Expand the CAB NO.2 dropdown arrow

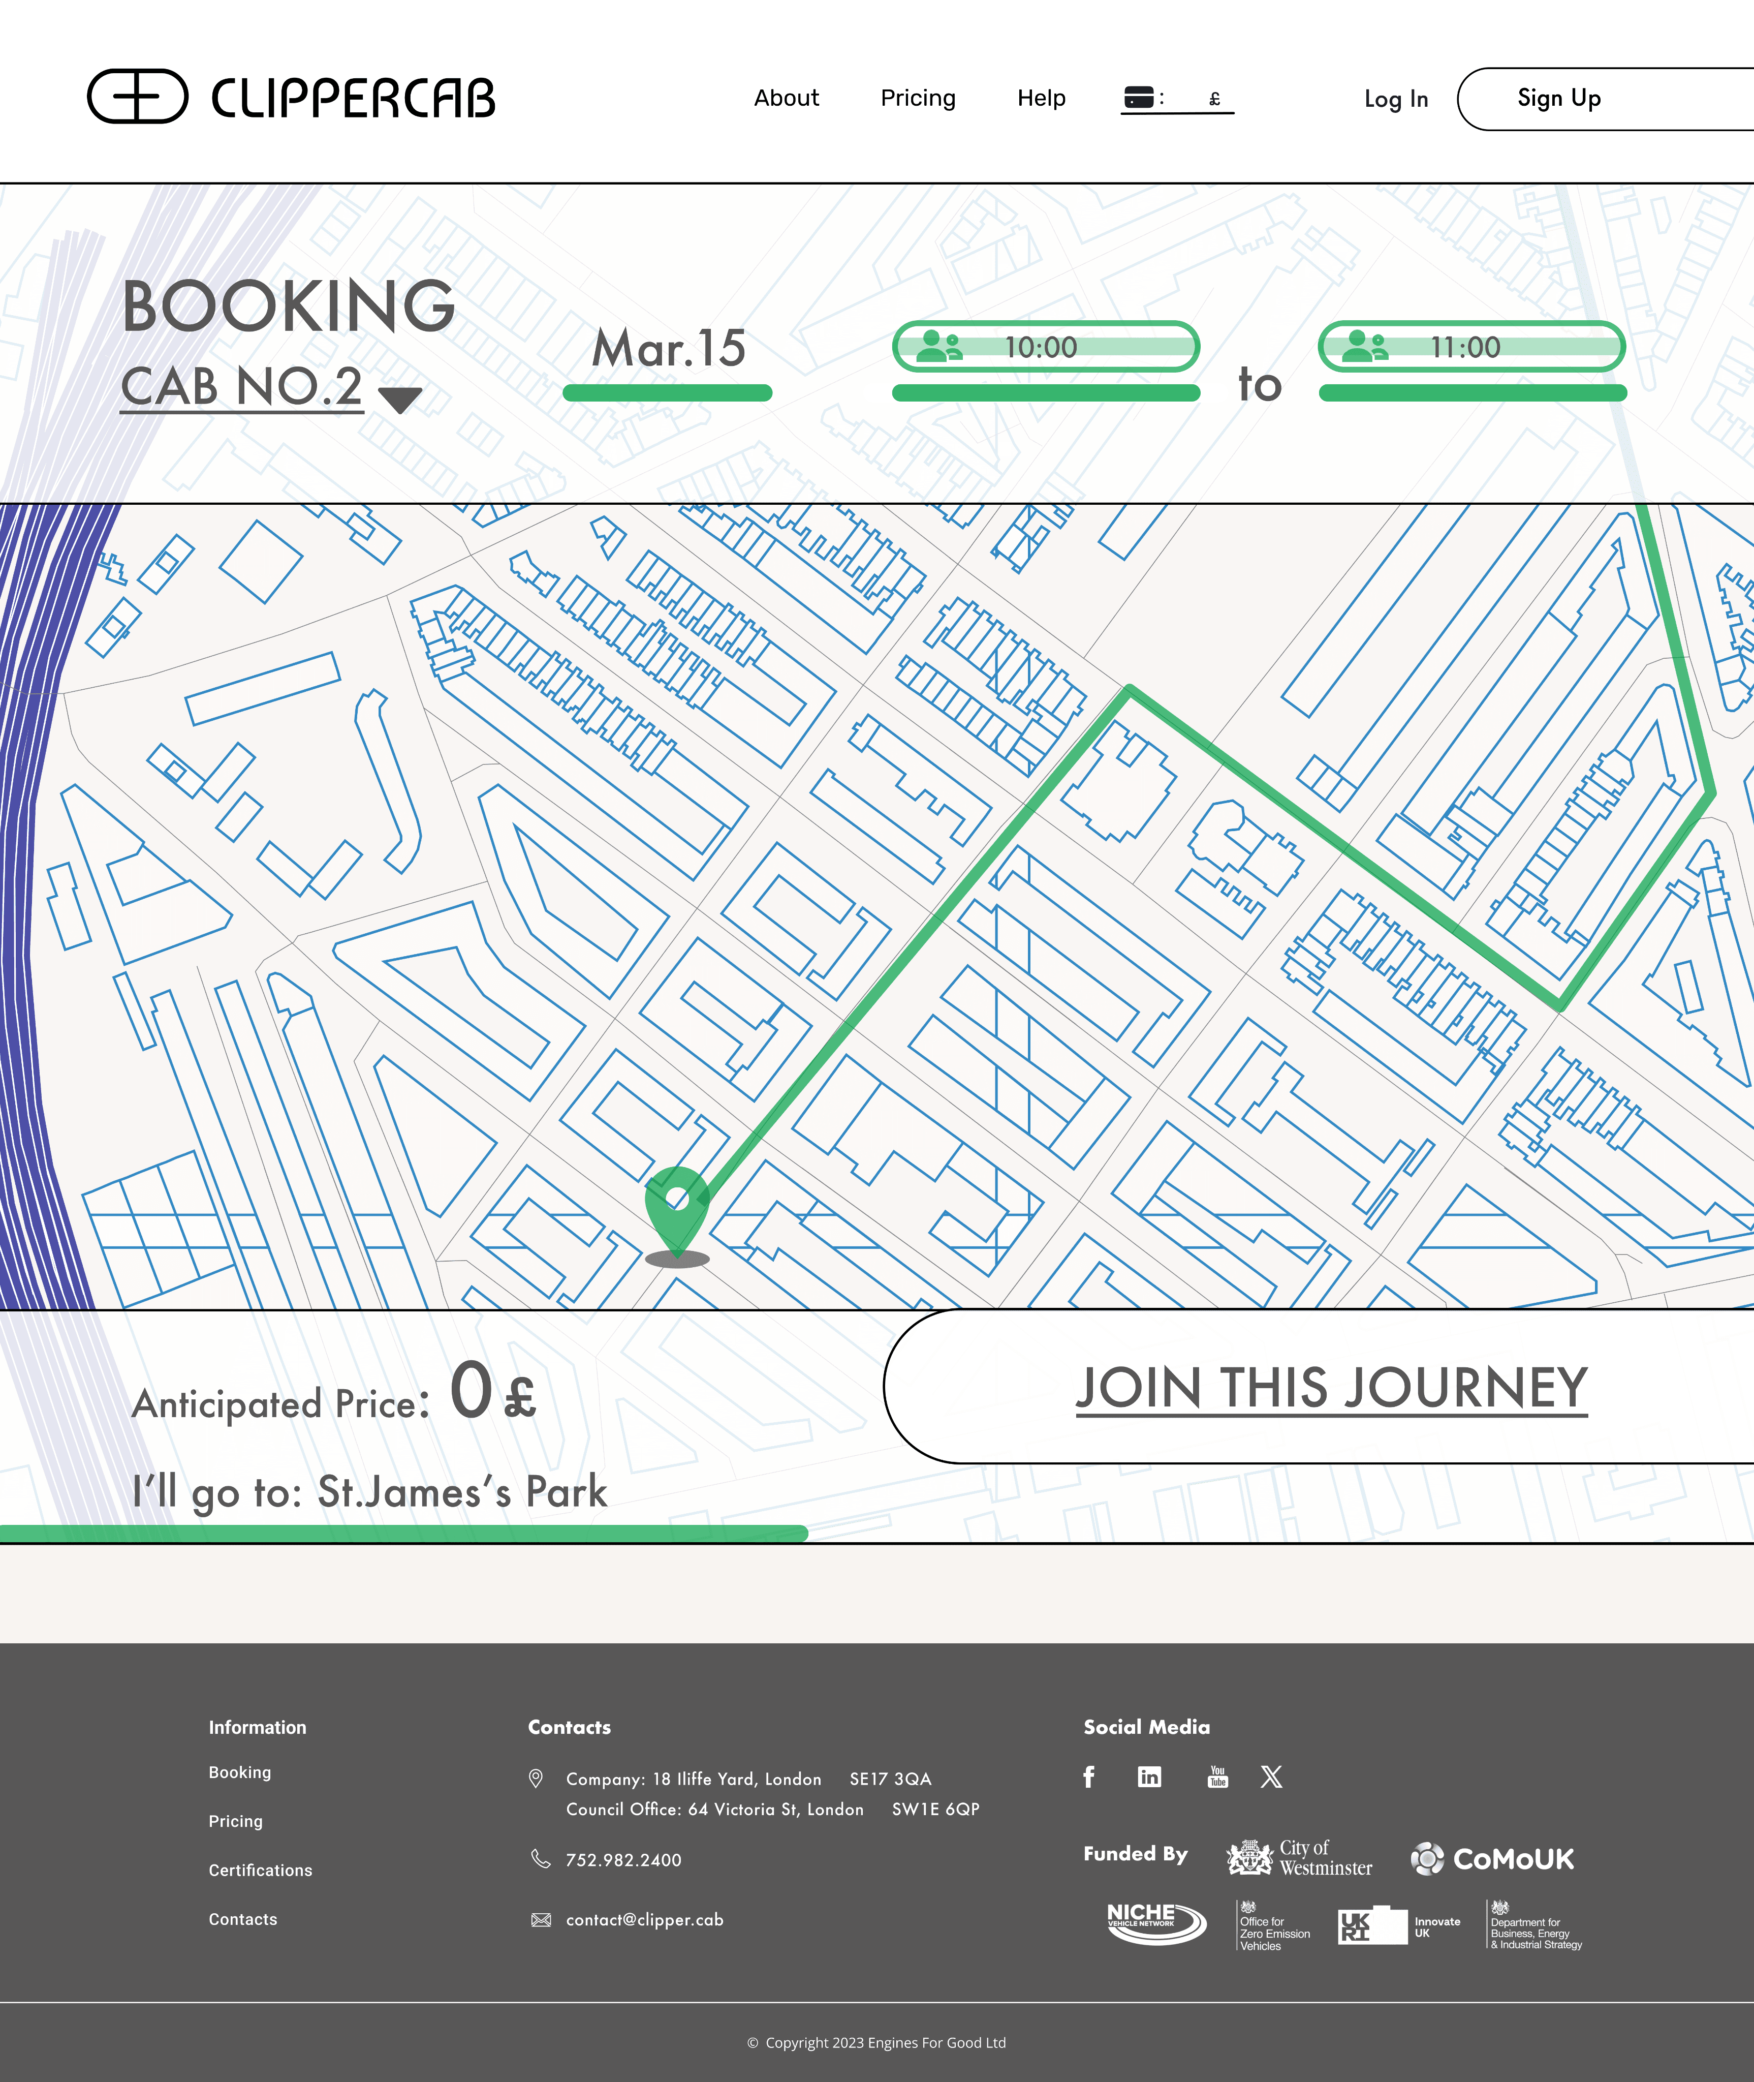pyautogui.click(x=401, y=400)
